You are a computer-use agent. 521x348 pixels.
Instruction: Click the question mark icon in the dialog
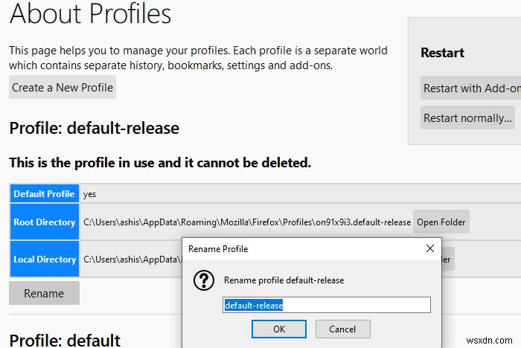204,280
